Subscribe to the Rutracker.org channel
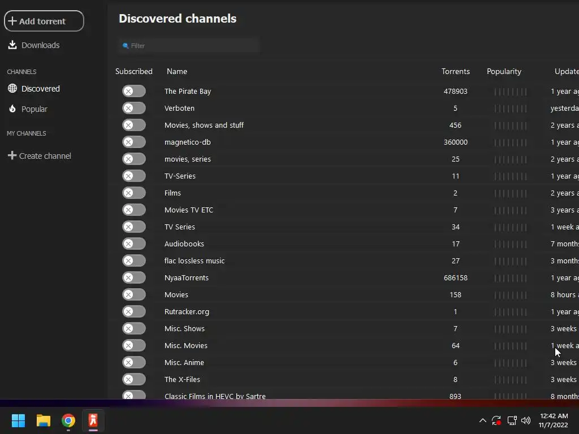 point(134,312)
